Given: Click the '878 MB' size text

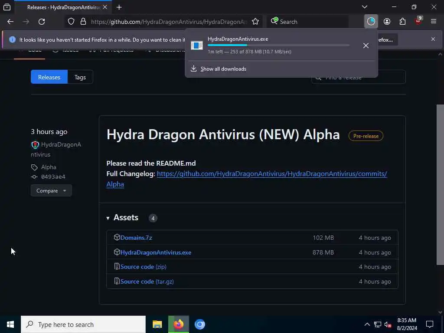Looking at the screenshot, I should (x=323, y=252).
